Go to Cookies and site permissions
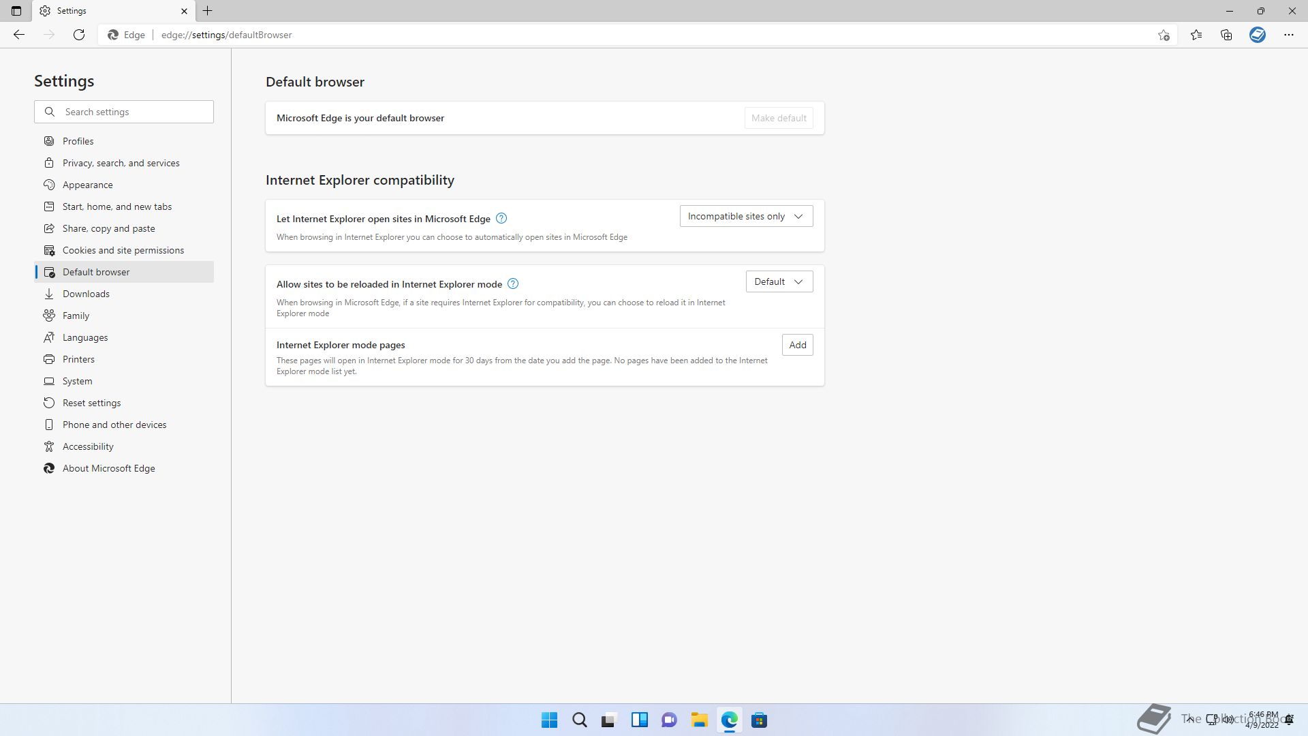The image size is (1308, 736). pyautogui.click(x=123, y=251)
